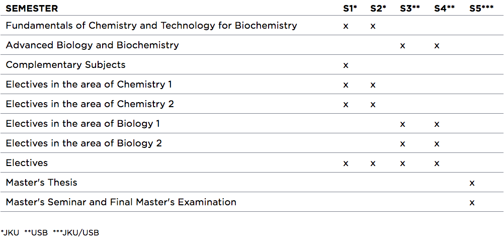The image size is (504, 242).
Task: Click the *JKU footnote text
Action: [x=10, y=232]
